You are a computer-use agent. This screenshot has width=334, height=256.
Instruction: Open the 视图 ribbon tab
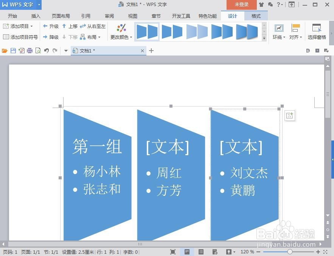pos(132,16)
